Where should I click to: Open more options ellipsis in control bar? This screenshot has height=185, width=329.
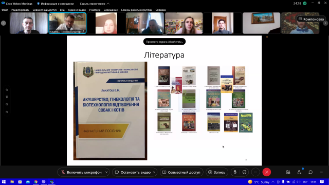click(255, 172)
